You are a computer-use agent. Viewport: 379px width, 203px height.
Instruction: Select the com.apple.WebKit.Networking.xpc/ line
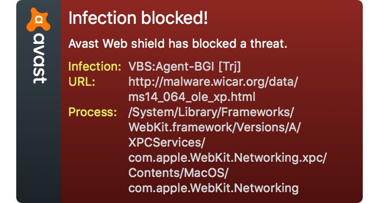pos(227,158)
